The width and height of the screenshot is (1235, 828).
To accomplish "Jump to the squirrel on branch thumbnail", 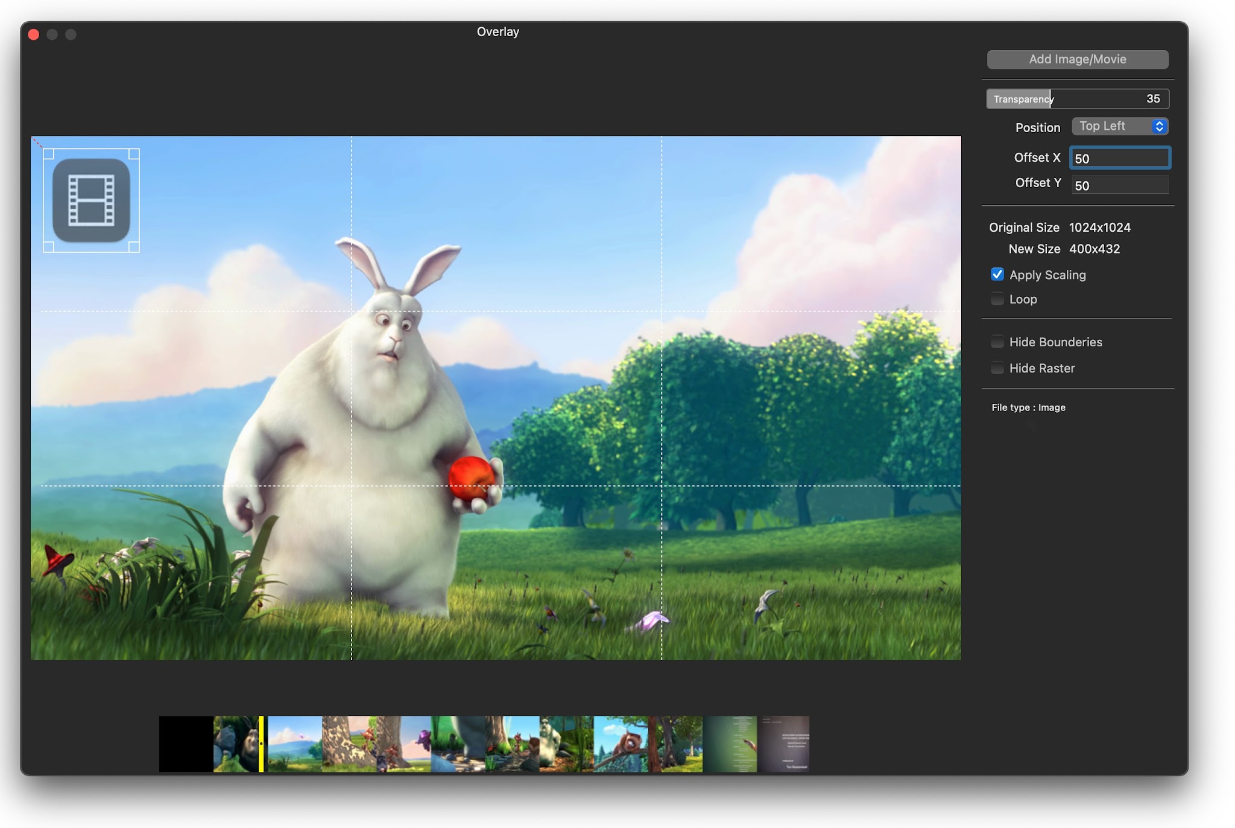I will pos(621,744).
